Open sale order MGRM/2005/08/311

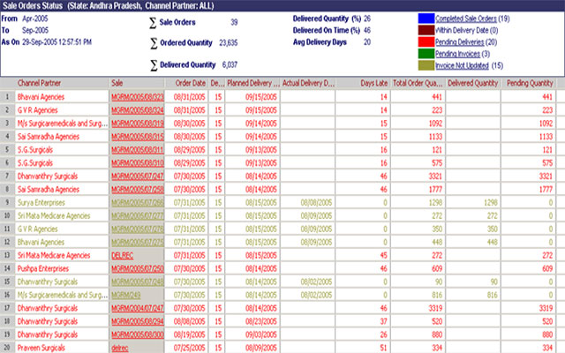138,150
